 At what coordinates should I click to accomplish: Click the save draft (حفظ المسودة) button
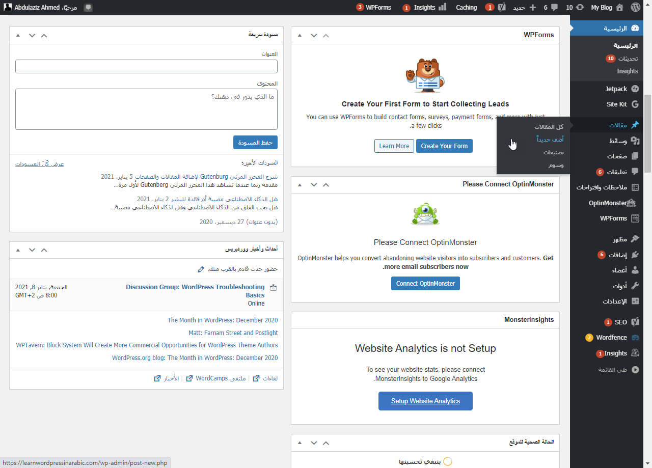tap(255, 143)
